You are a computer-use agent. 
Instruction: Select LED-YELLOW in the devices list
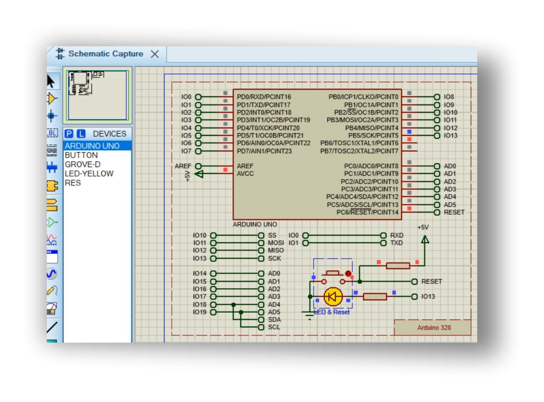[x=97, y=174]
